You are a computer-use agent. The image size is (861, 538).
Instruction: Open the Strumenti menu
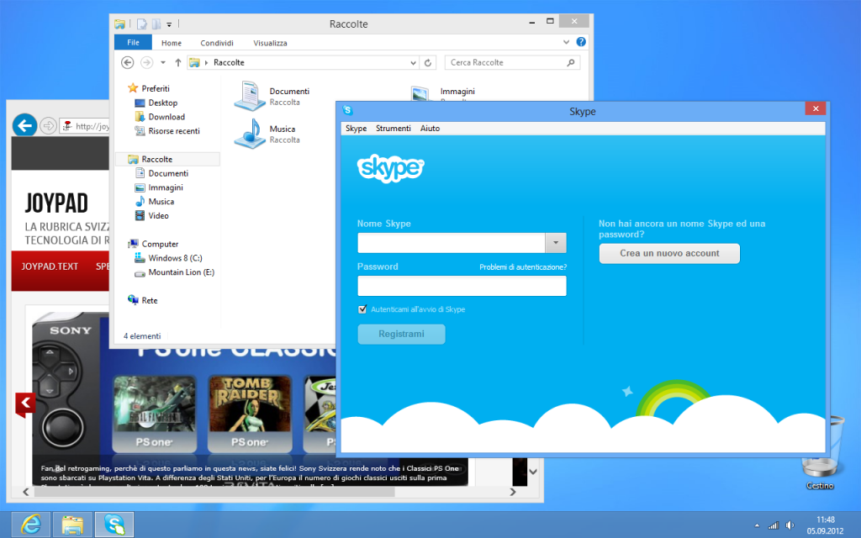click(394, 129)
